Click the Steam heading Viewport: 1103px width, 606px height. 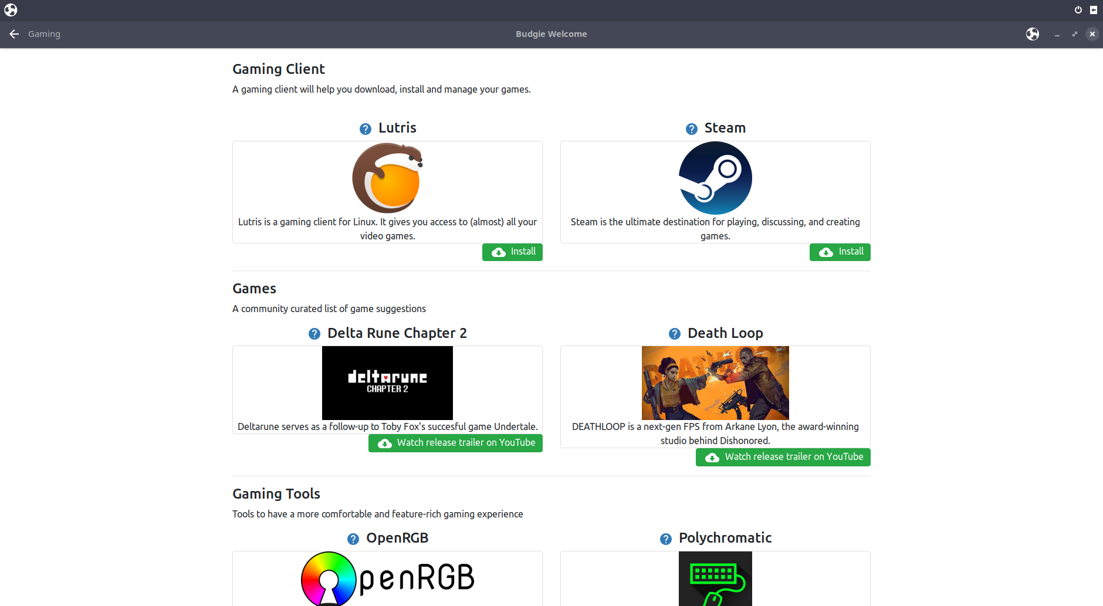725,128
